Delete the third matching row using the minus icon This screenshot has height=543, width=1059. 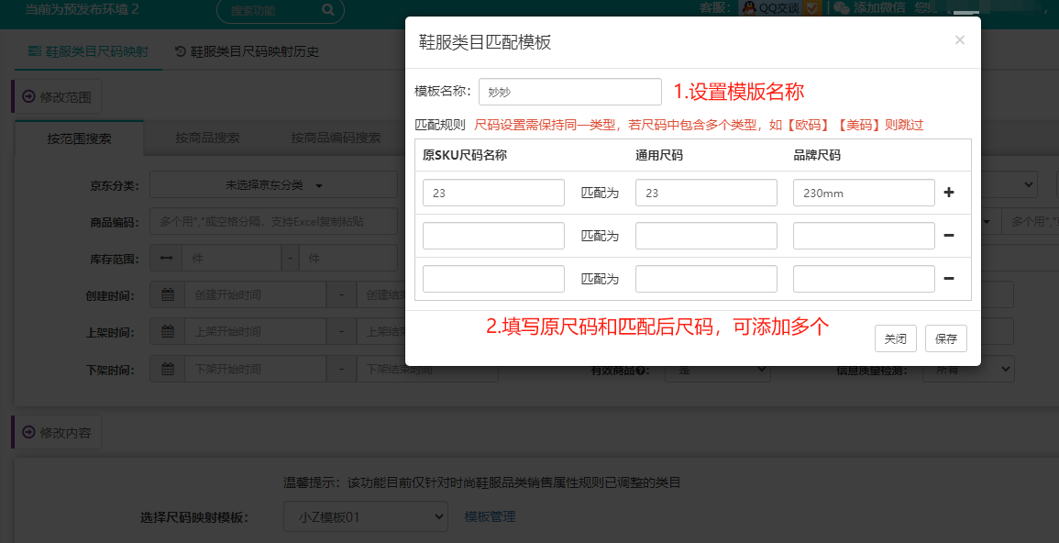(949, 279)
